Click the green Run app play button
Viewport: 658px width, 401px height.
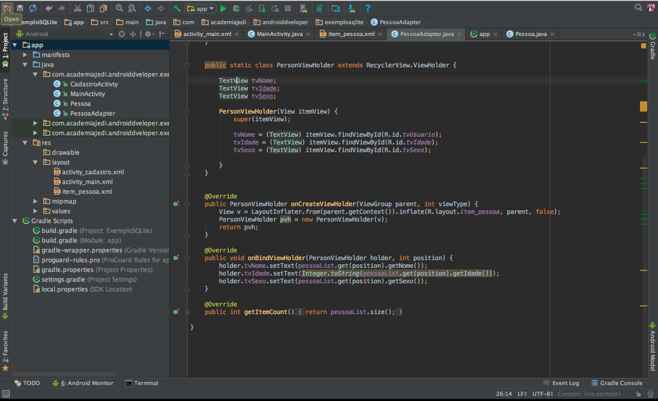(x=223, y=8)
